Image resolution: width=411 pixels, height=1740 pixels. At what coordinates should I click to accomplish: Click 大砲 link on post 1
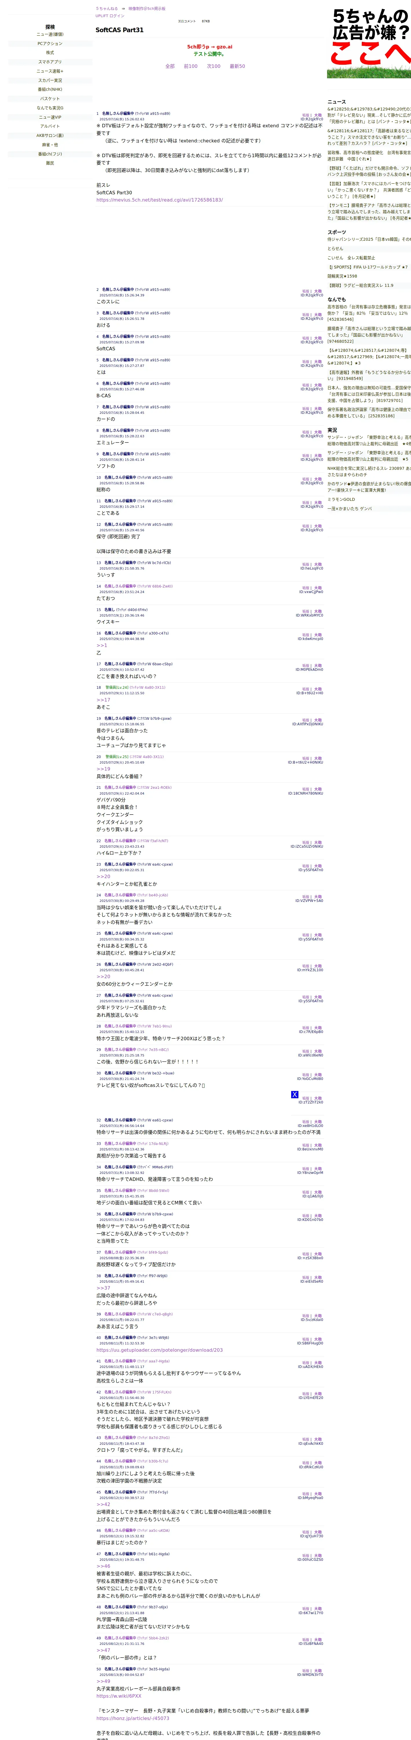click(x=318, y=115)
